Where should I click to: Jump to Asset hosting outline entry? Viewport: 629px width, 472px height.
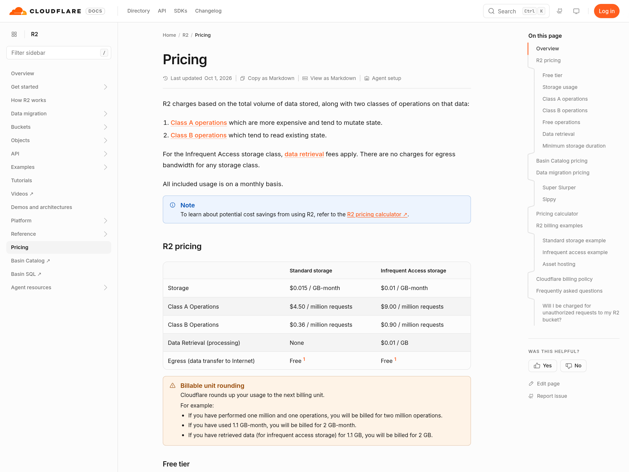[x=558, y=264]
